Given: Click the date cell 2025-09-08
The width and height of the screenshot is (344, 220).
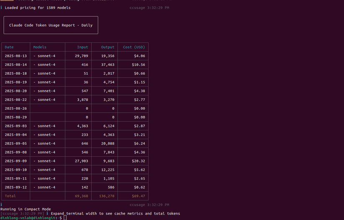Looking at the screenshot, I should click(x=16, y=152).
